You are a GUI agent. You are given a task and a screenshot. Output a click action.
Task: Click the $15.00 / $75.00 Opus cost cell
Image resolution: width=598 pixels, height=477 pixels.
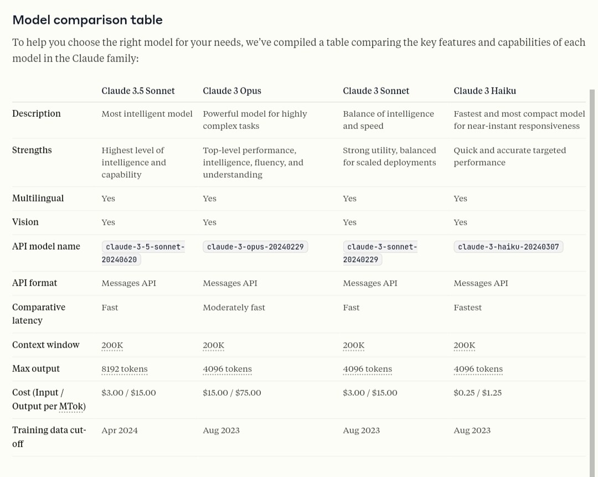tap(232, 393)
